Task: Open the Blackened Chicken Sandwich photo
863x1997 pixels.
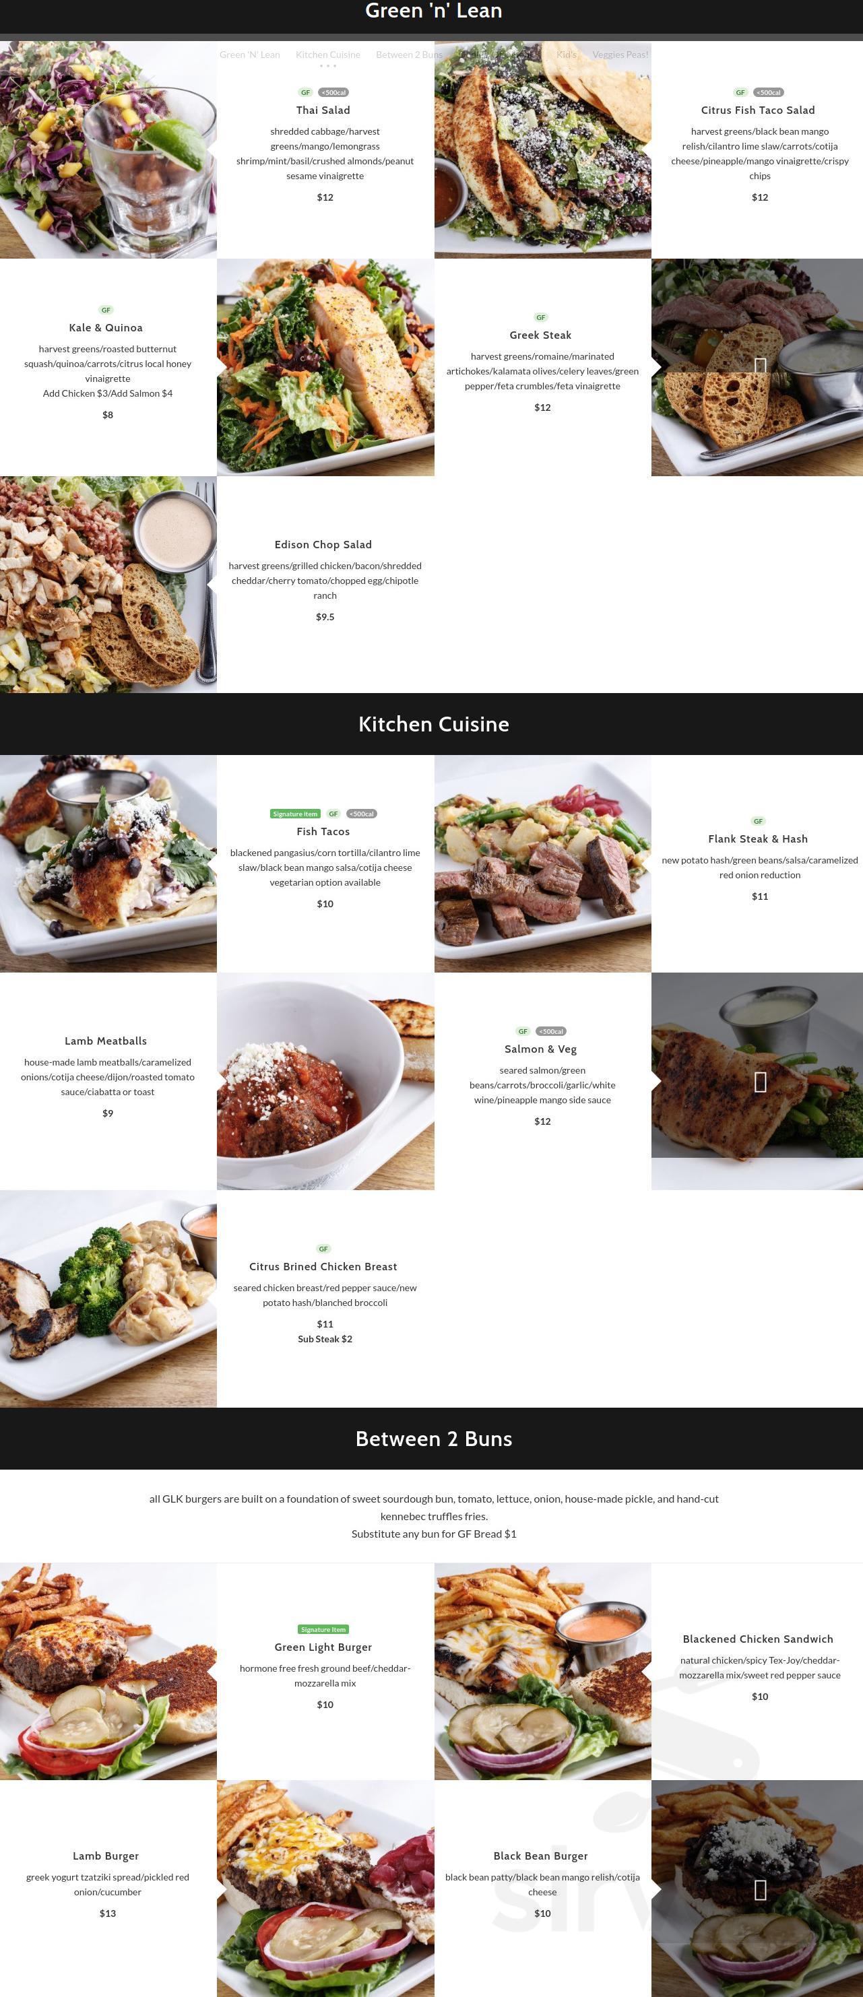Action: click(543, 1672)
